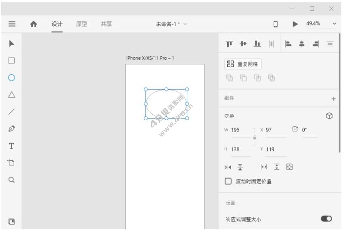This screenshot has height=231, width=343.
Task: Select the Select arrow tool
Action: point(12,44)
